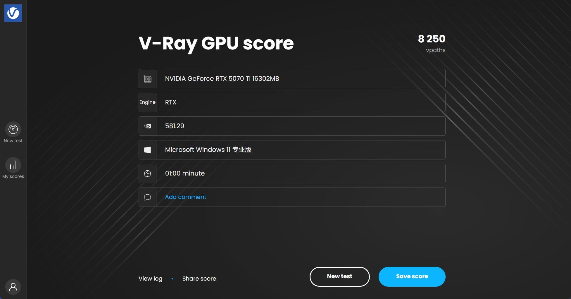Click the clock icon beside the benchmark duration

(147, 173)
